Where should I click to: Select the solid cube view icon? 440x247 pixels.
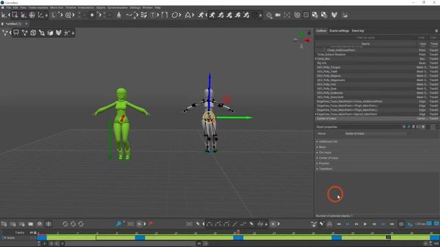pyautogui.click(x=50, y=33)
